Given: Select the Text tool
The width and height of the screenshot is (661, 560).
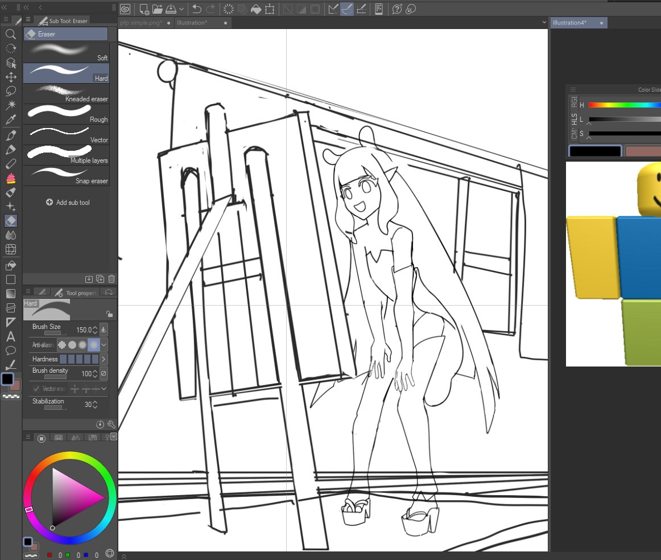Looking at the screenshot, I should point(11,336).
